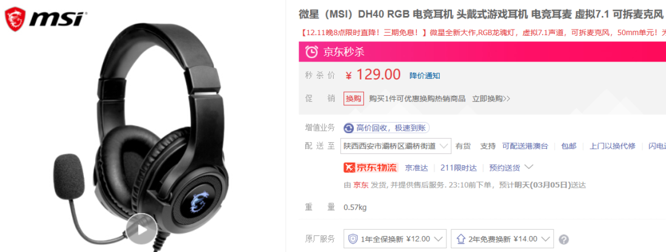666x252 pixels.
Task: Click the 211限时达 delivery option
Action: tap(459, 168)
